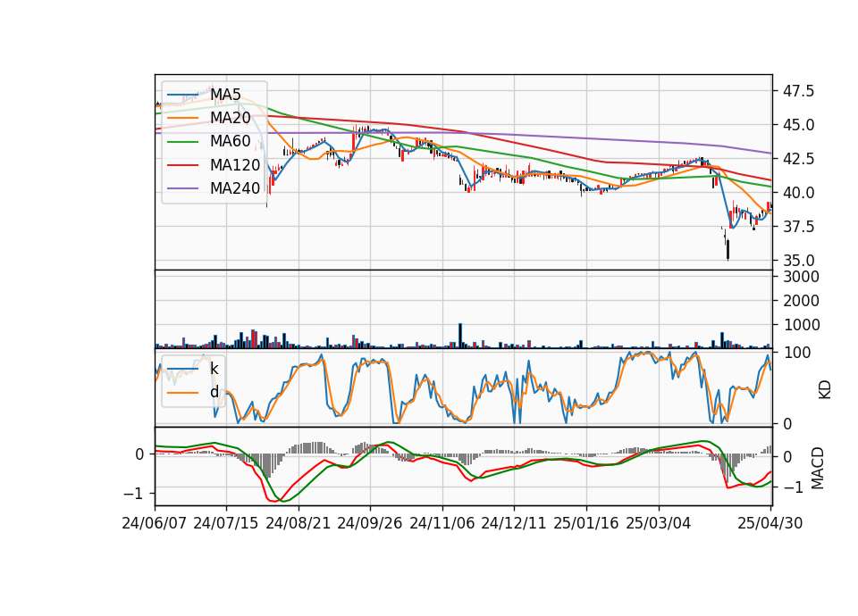Click the MA120 legend label
This screenshot has height=616, width=858.
[235, 165]
